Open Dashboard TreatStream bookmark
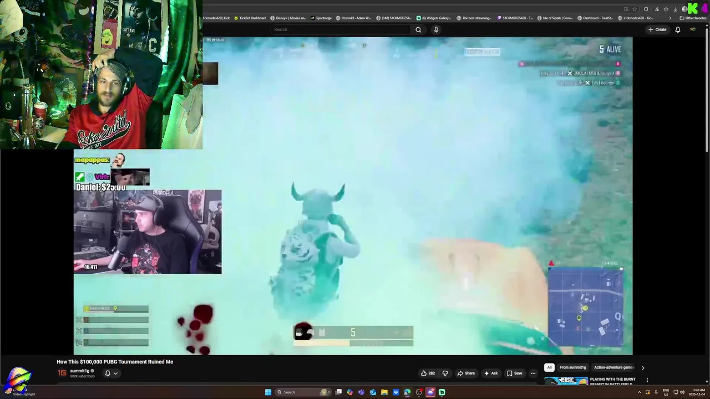 tap(595, 18)
